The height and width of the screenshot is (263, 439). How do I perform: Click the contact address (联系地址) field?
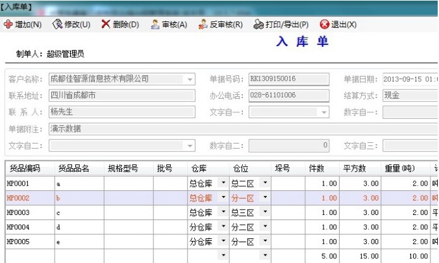point(121,95)
